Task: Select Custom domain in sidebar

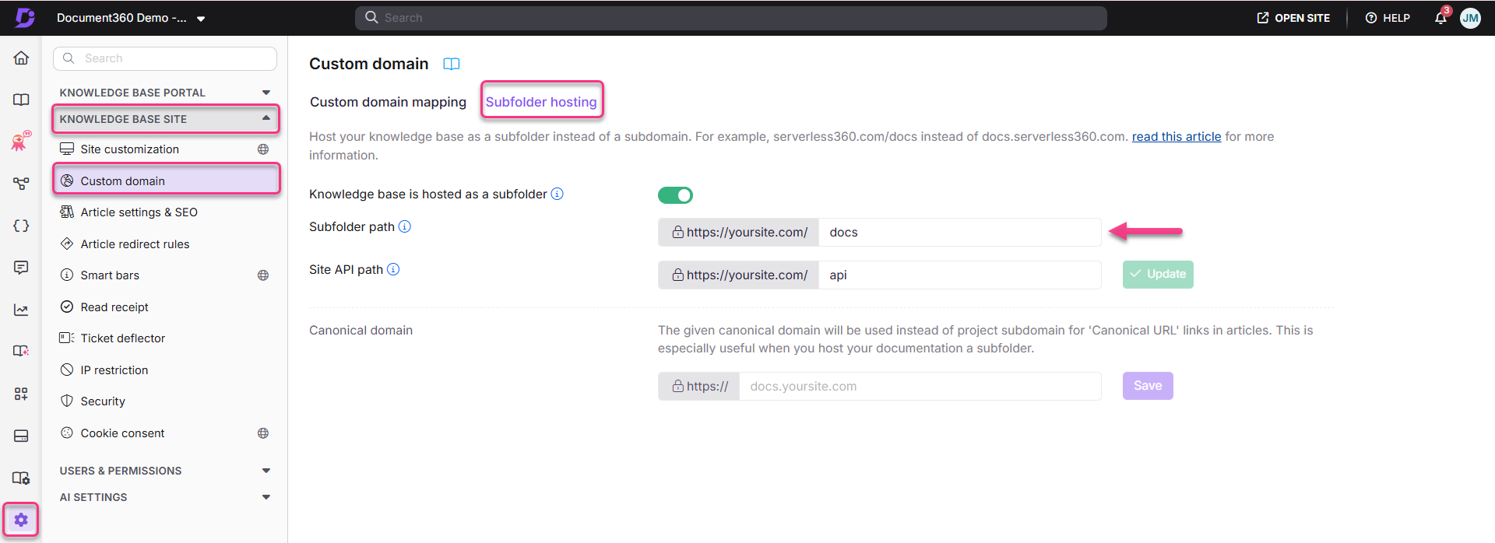Action: 165,180
